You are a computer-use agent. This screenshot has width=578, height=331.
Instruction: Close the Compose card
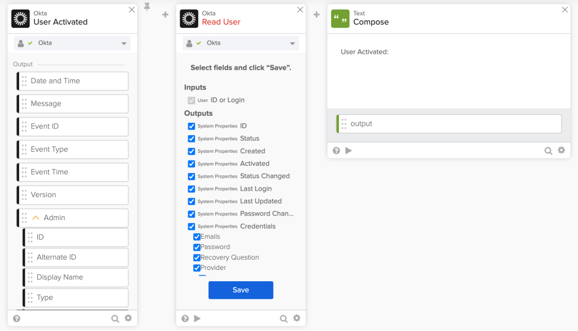pyautogui.click(x=565, y=10)
